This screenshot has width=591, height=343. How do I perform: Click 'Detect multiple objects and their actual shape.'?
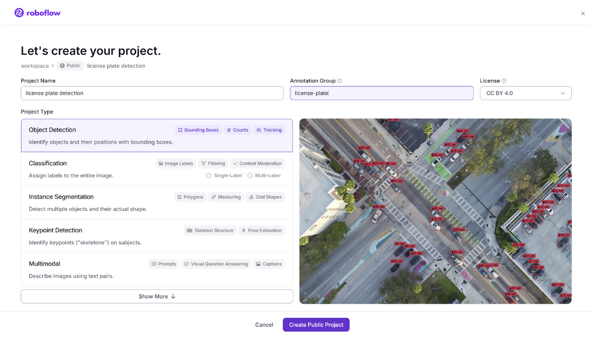coord(88,209)
